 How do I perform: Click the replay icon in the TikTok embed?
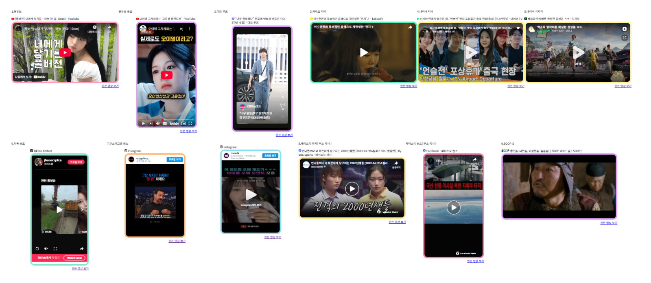click(x=37, y=248)
